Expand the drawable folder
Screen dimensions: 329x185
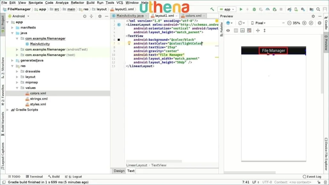coord(17,71)
